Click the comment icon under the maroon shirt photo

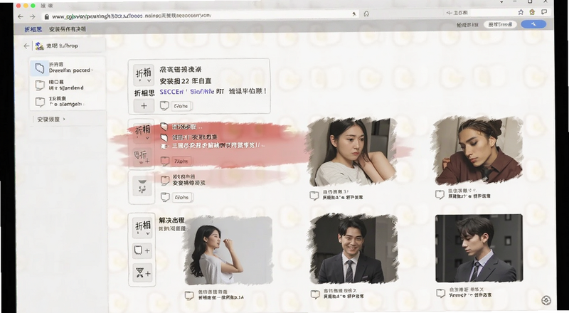(x=440, y=194)
